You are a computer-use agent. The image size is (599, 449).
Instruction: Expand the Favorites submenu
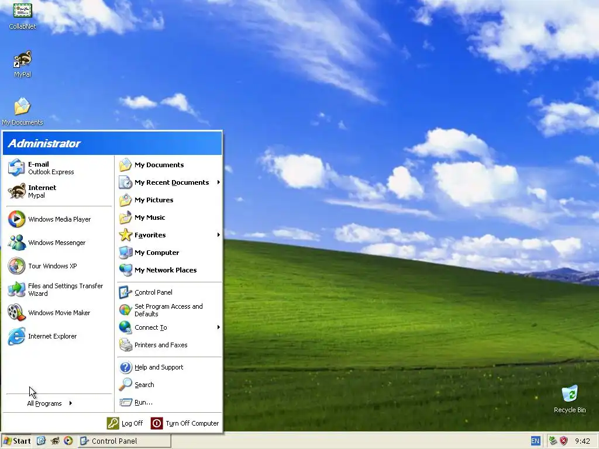coord(170,235)
